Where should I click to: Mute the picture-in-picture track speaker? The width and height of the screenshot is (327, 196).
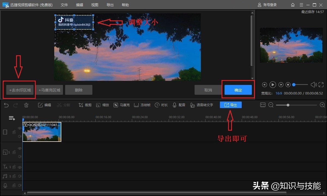point(20,157)
